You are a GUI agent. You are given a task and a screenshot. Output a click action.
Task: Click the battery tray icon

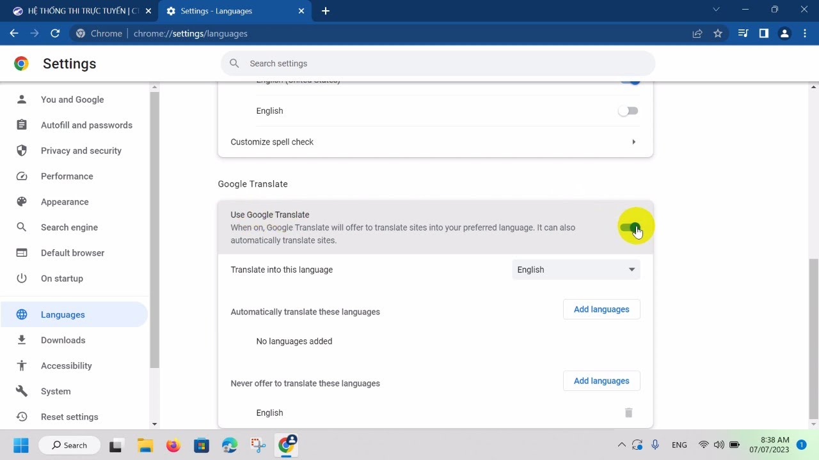click(735, 445)
